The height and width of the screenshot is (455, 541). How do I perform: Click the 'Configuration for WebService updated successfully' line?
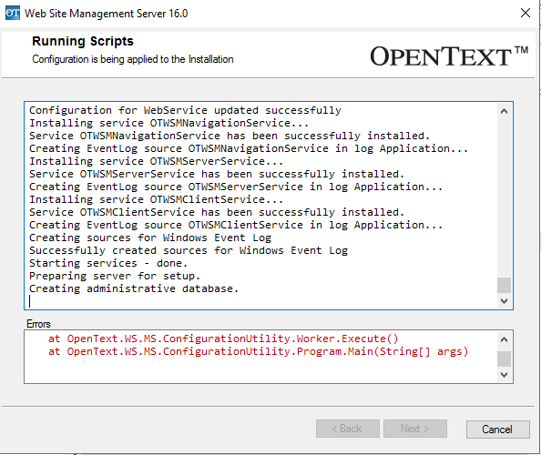(185, 110)
